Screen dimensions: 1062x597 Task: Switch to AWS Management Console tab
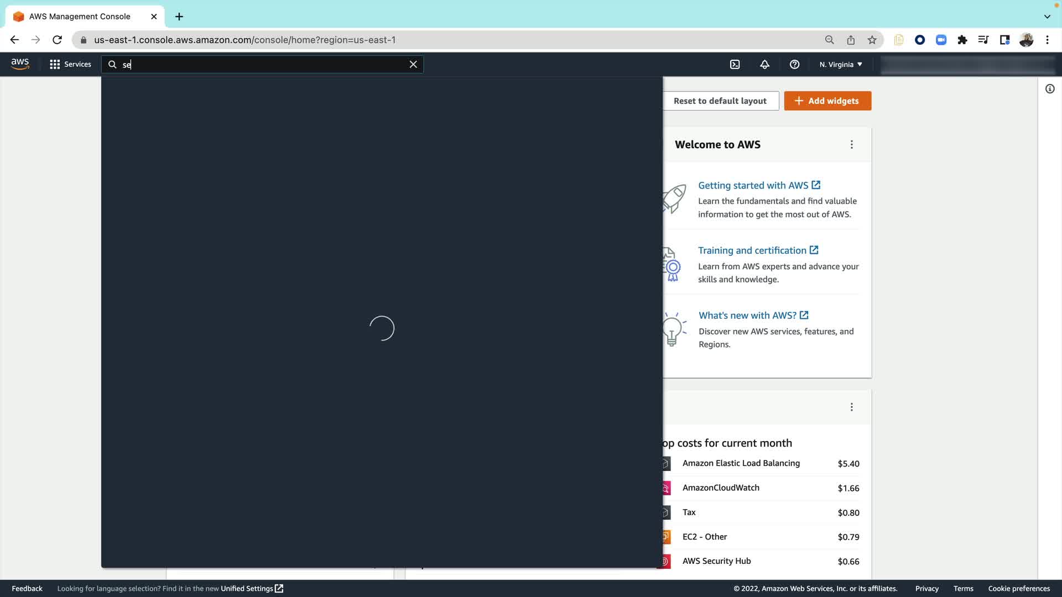[x=80, y=17]
